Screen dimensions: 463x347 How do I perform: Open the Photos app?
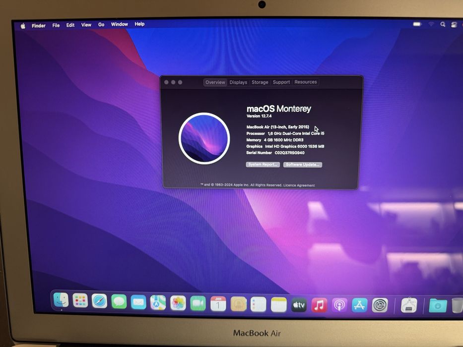(x=178, y=303)
